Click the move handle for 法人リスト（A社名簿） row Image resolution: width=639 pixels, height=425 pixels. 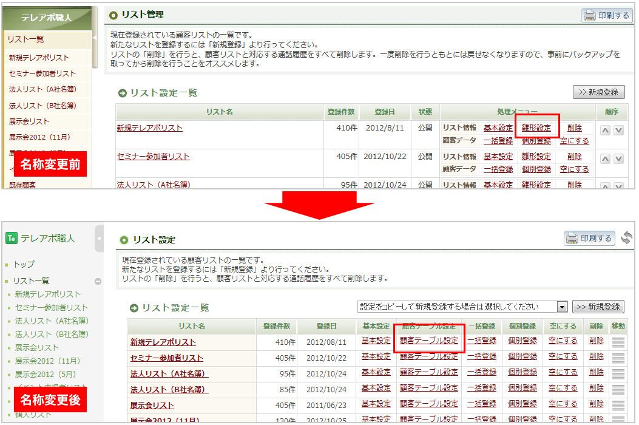(618, 374)
